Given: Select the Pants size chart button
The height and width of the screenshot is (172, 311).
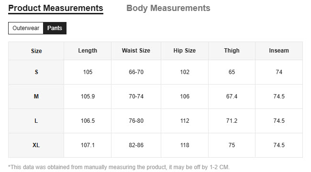Looking at the screenshot, I should point(55,28).
